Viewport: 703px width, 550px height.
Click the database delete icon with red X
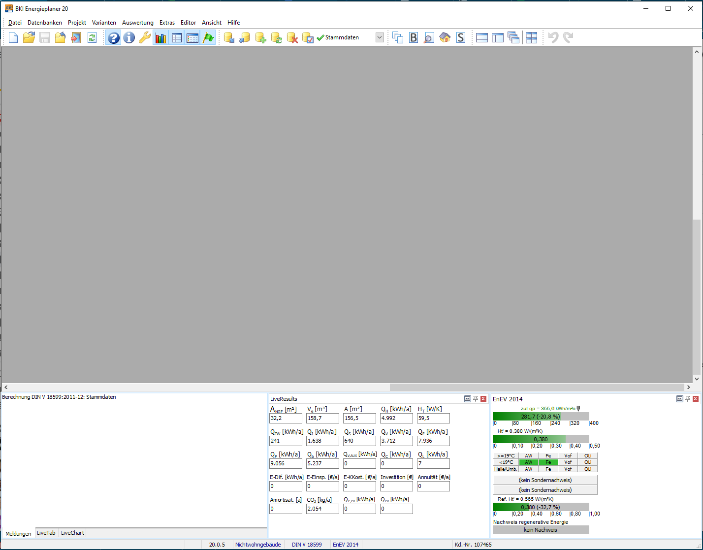click(x=292, y=37)
